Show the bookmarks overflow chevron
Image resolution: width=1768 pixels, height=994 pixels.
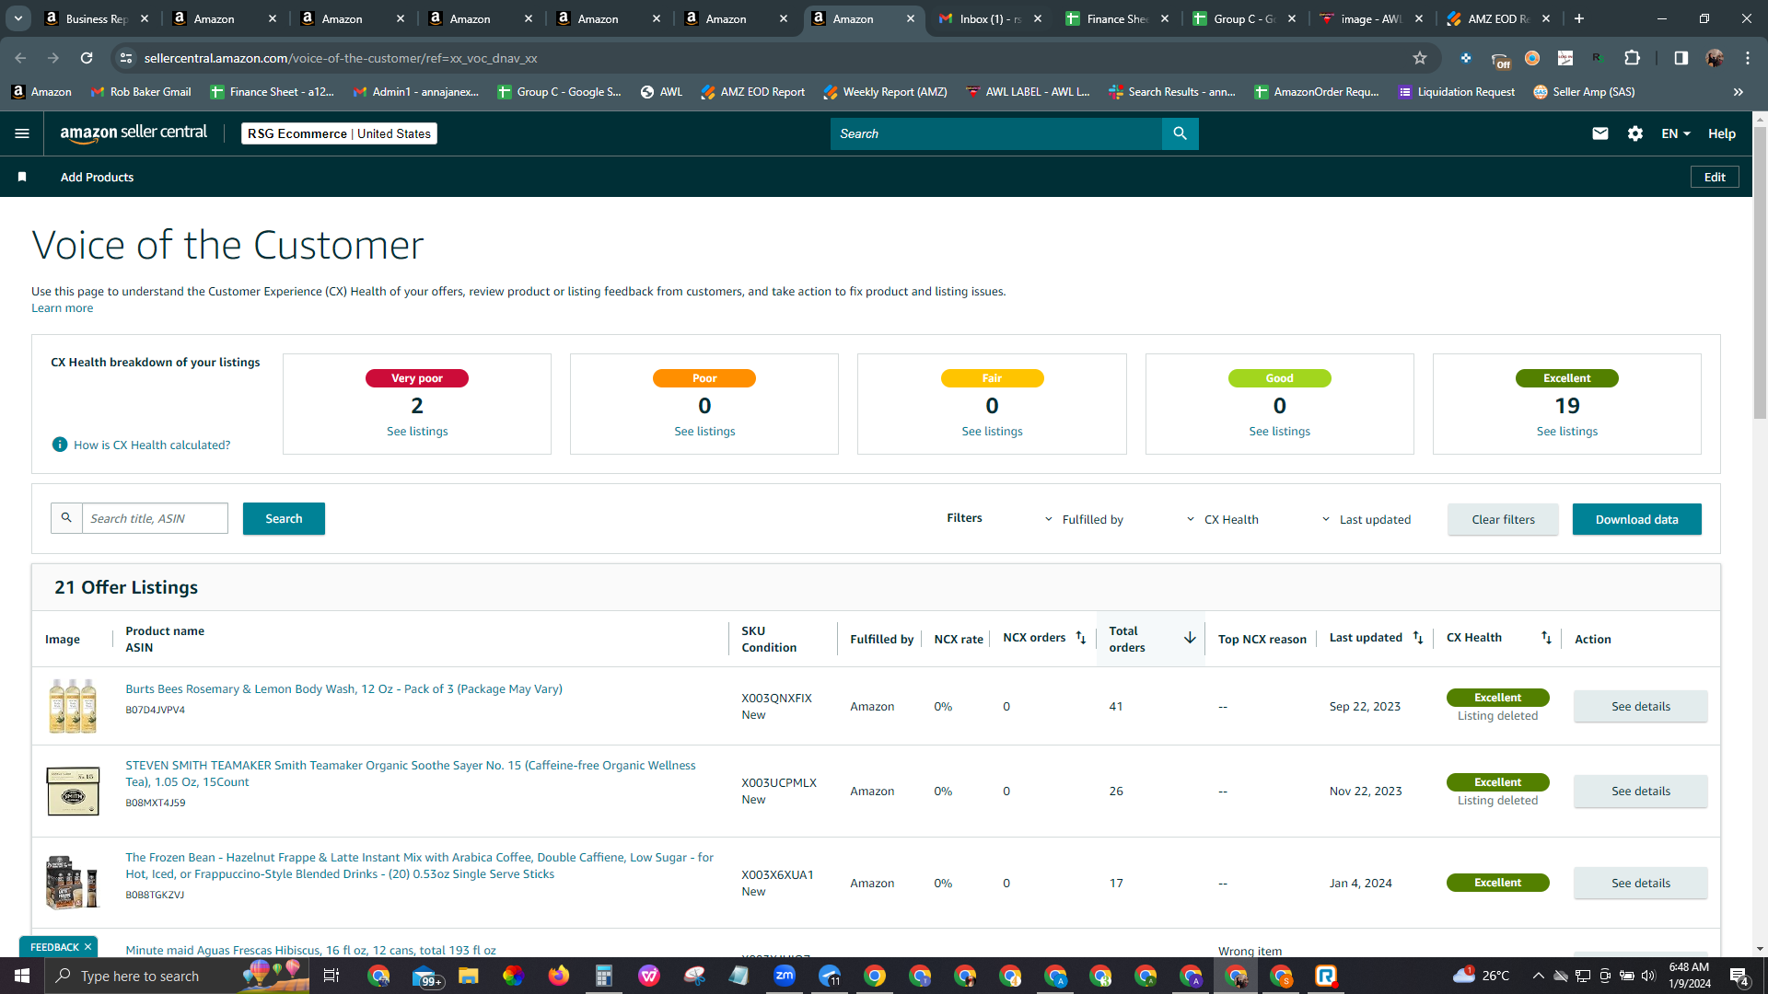1739,92
